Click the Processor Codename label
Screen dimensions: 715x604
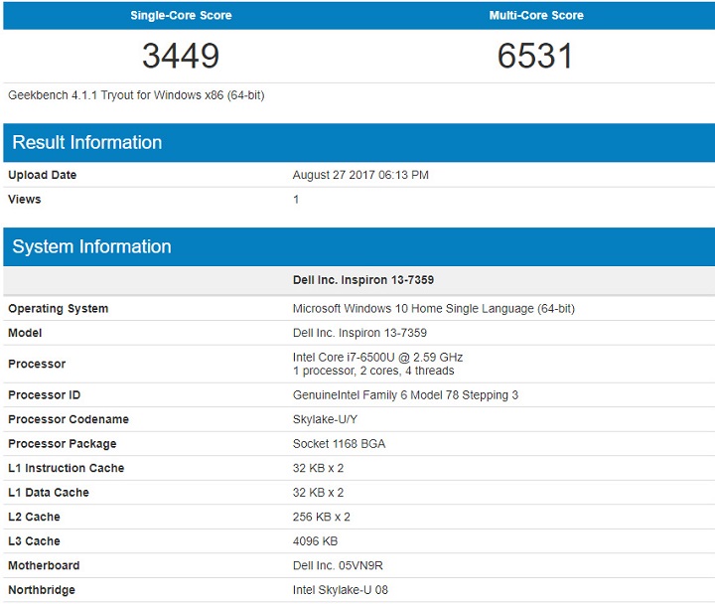(69, 419)
